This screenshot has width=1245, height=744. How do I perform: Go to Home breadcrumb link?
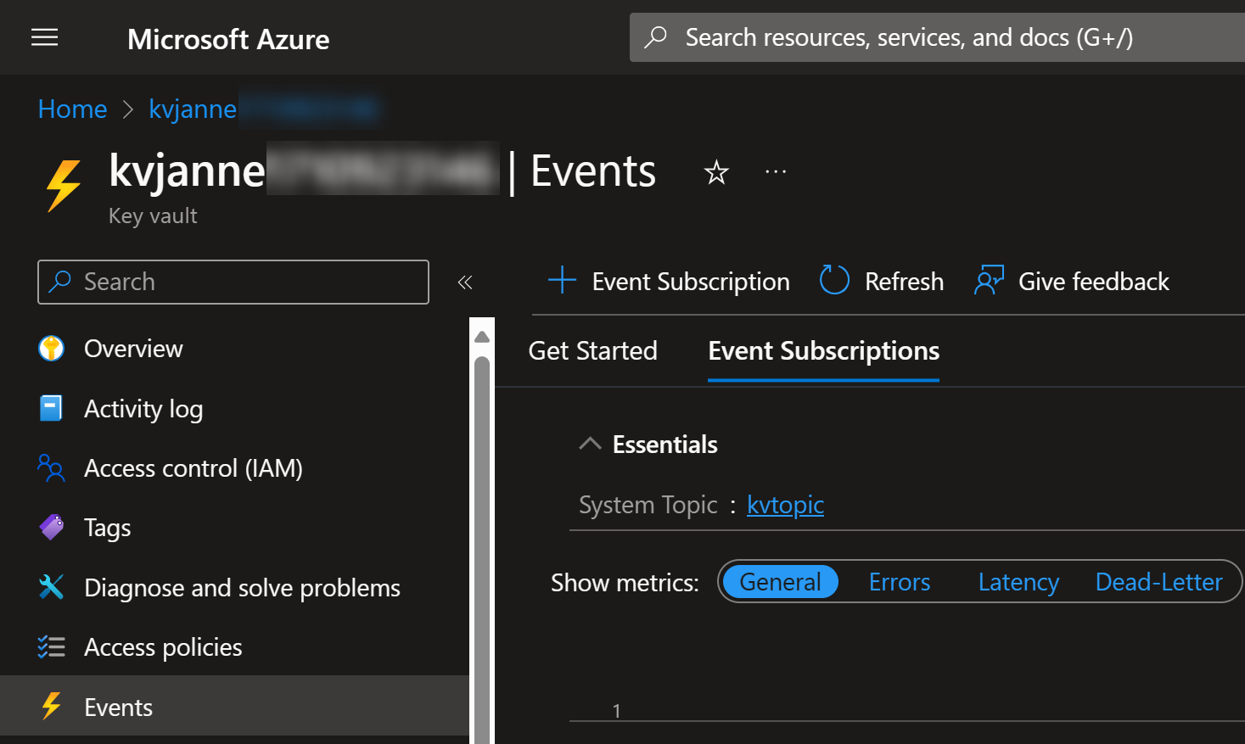coord(72,109)
